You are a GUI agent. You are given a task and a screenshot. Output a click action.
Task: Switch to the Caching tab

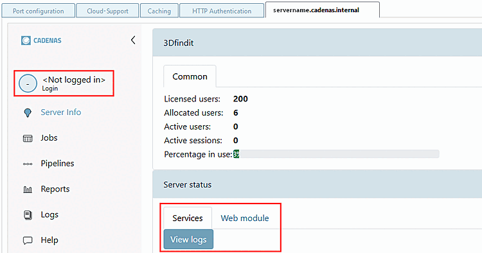point(159,11)
